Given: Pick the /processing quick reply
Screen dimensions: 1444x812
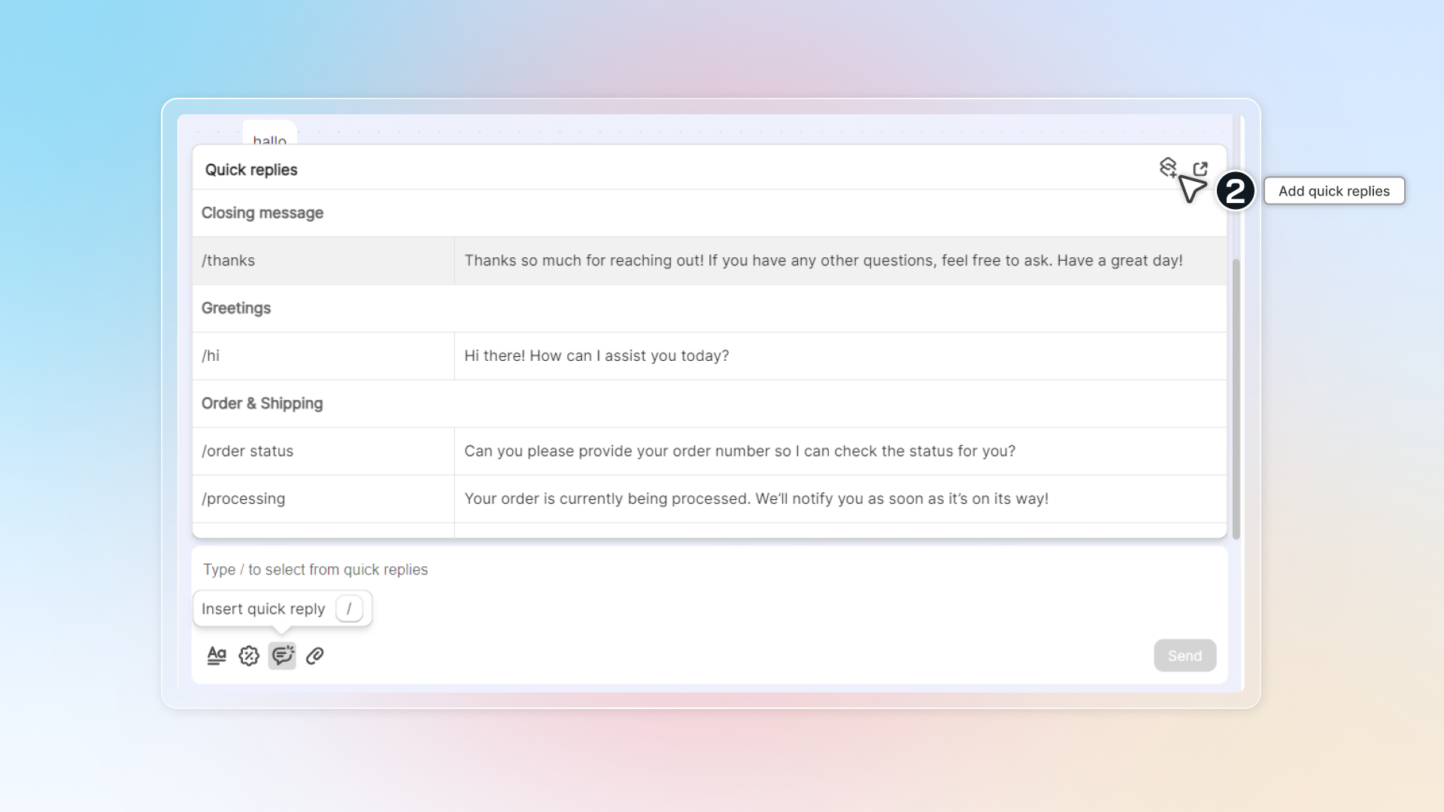Looking at the screenshot, I should coord(244,498).
